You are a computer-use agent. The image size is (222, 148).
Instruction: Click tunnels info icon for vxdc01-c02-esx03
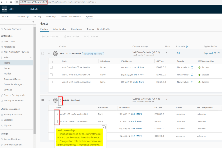tap(192, 67)
